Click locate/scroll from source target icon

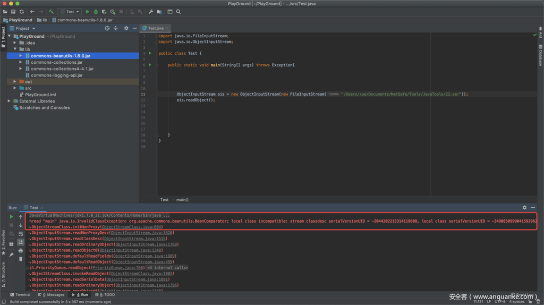click(107, 28)
